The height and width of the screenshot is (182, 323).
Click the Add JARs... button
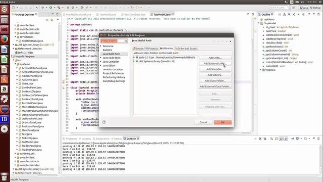[215, 58]
